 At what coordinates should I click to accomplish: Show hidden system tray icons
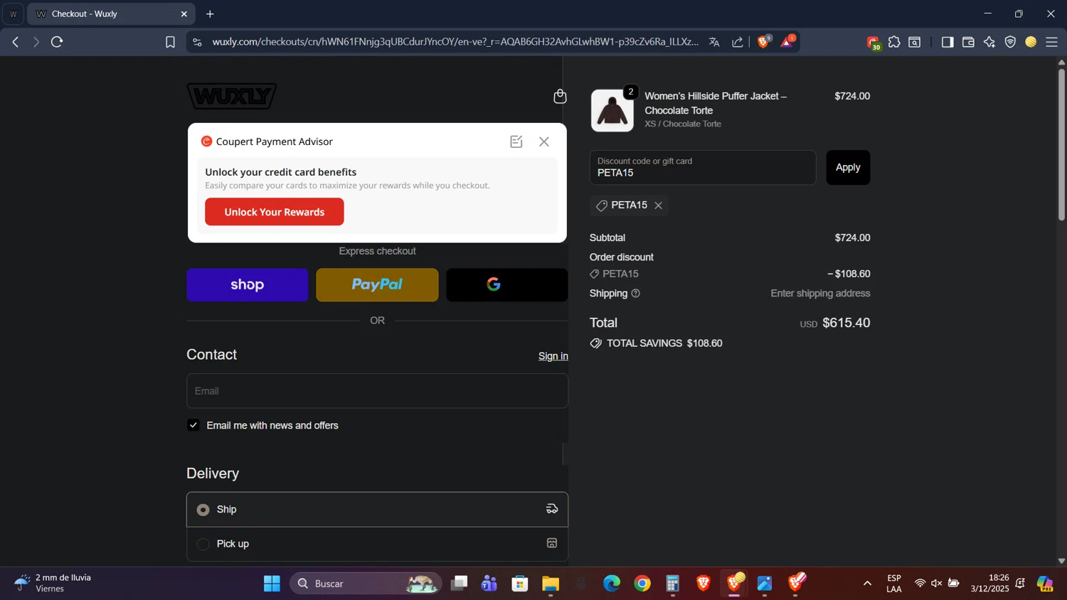867,584
